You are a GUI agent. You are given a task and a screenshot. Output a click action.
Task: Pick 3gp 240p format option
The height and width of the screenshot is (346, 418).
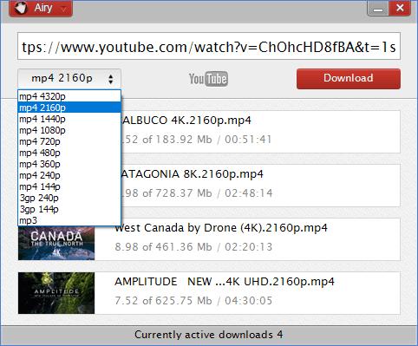point(69,198)
